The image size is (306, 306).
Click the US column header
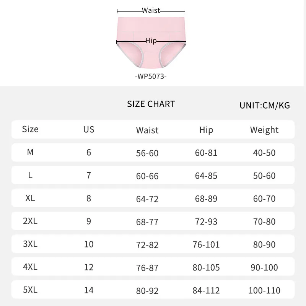click(x=89, y=129)
